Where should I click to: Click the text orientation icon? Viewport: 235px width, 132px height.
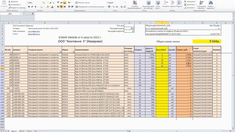(x=69, y=3)
